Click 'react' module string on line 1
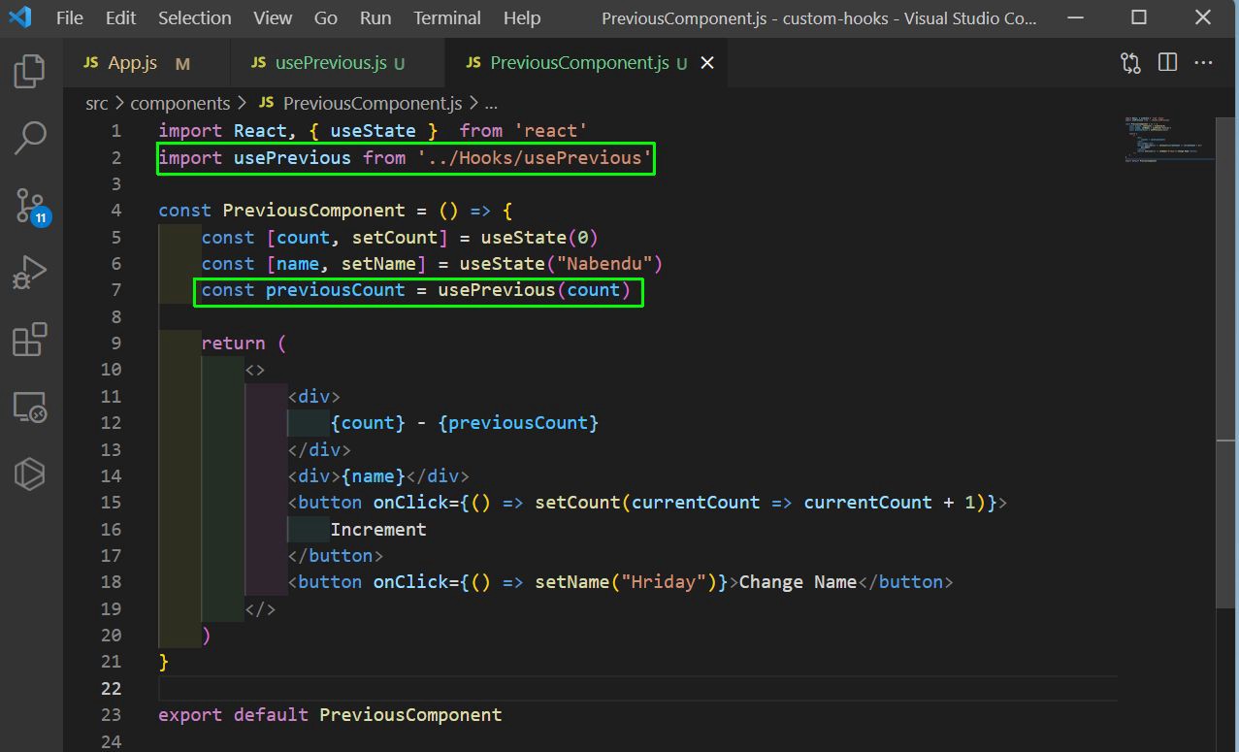This screenshot has width=1239, height=752. [x=551, y=131]
